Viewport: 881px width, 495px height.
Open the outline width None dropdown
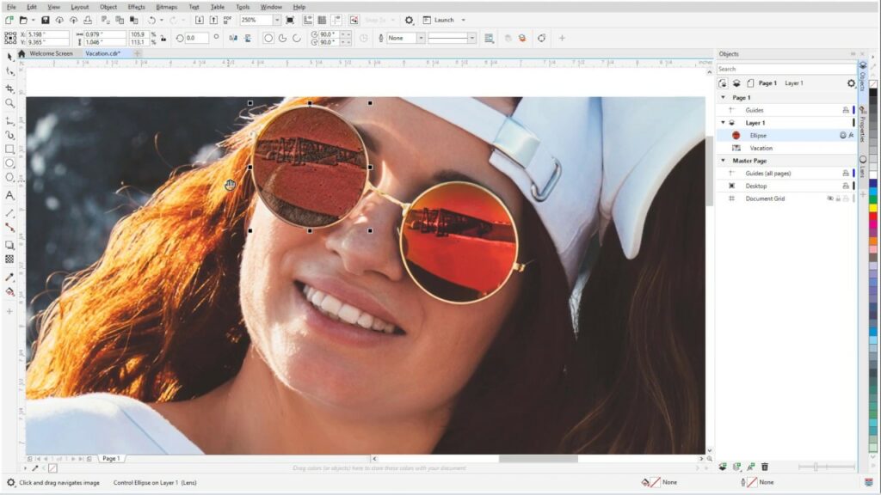point(421,38)
